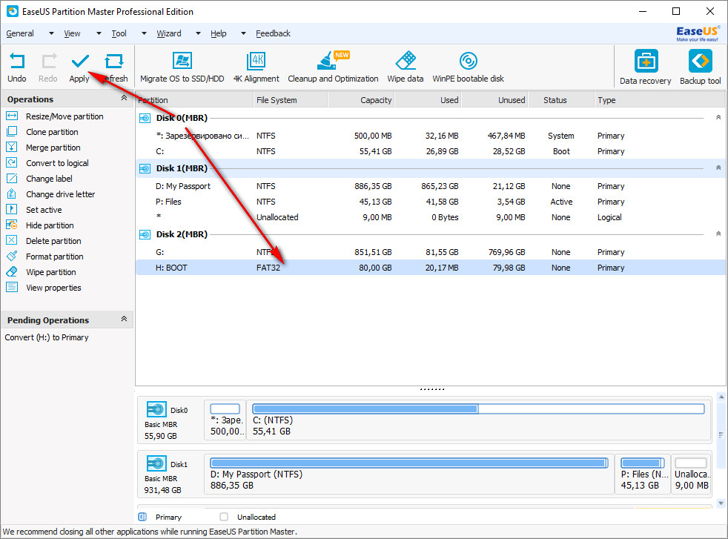
Task: Open the dropdown arrow after General
Action: (x=52, y=33)
